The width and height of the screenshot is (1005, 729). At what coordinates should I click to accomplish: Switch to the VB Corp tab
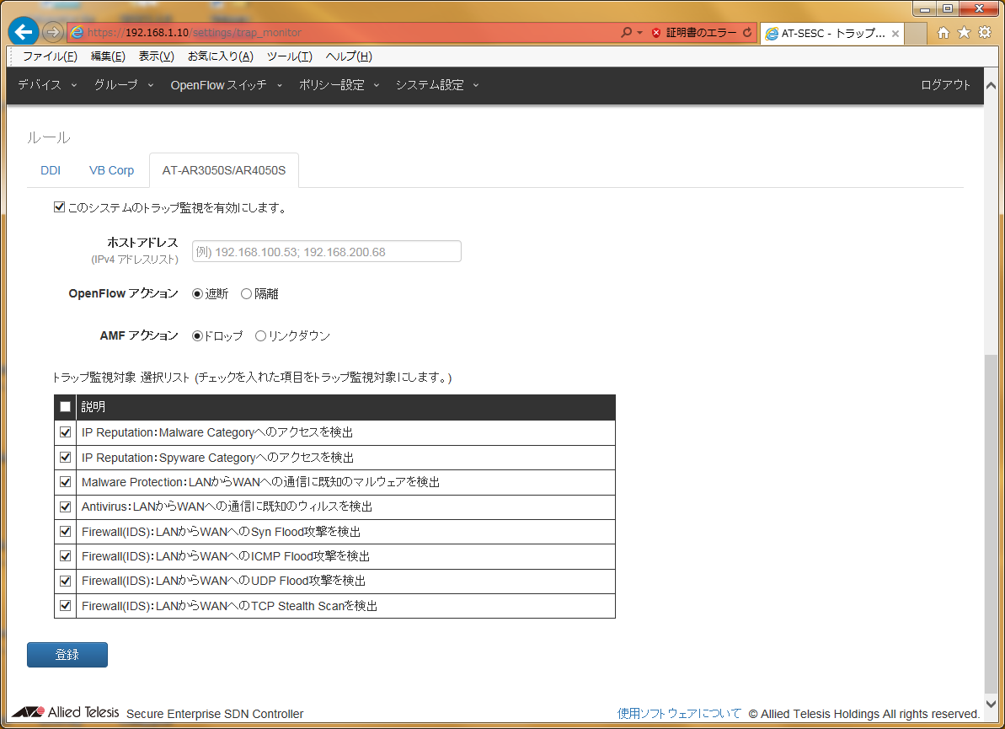click(x=111, y=170)
